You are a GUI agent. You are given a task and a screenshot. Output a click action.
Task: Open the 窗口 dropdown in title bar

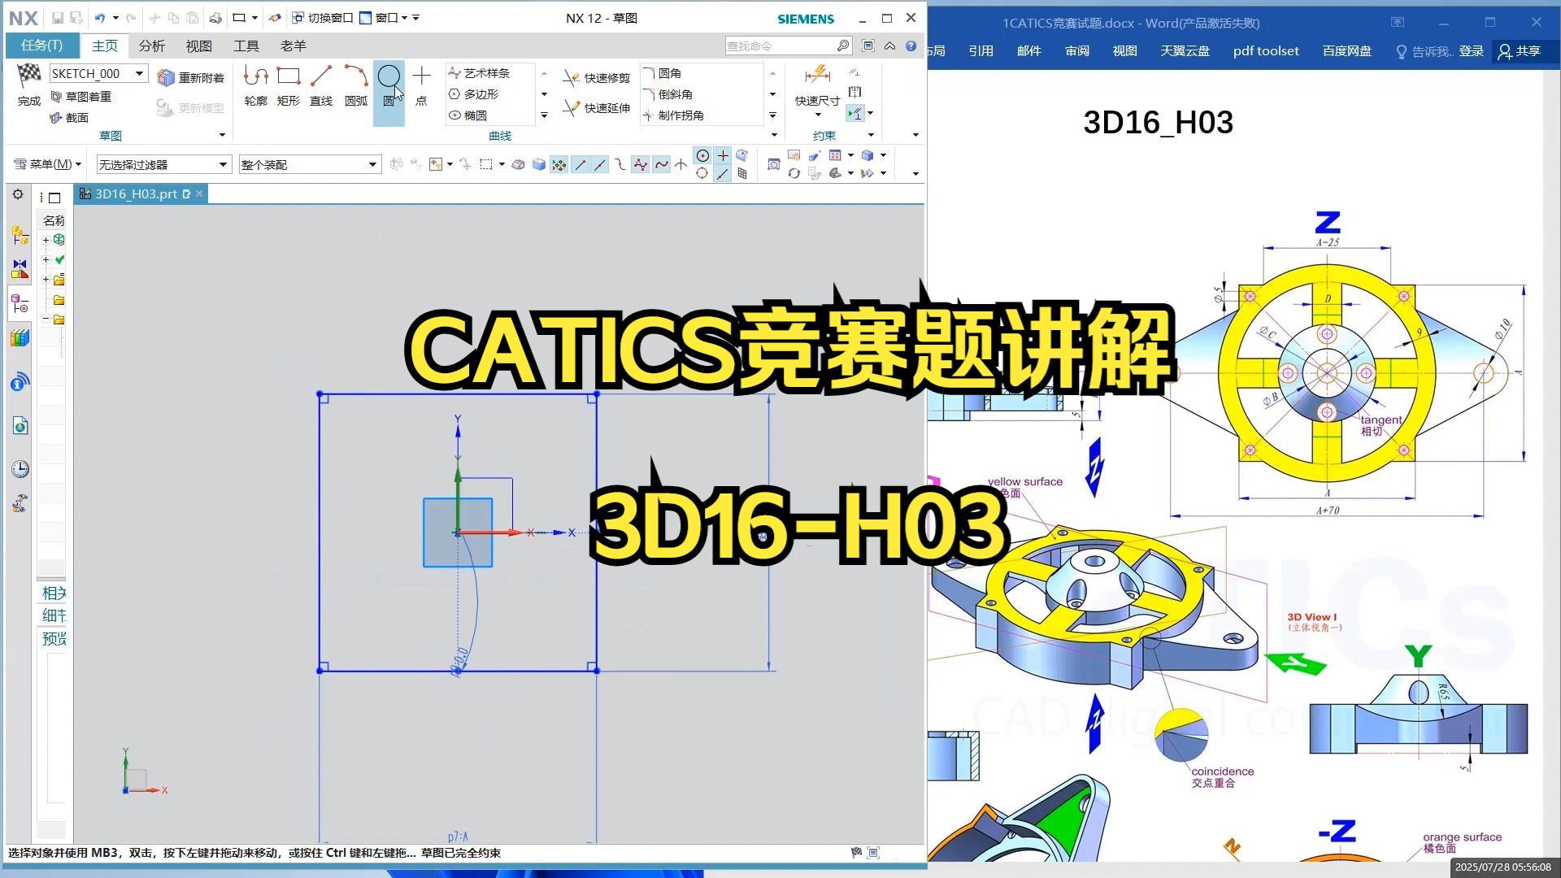385,17
